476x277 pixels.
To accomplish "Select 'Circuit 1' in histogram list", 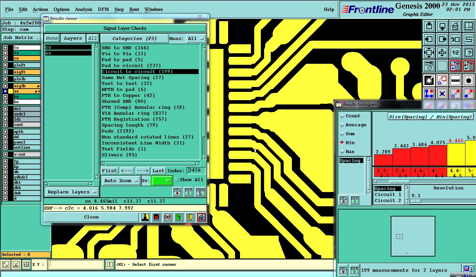I will pyautogui.click(x=388, y=195).
